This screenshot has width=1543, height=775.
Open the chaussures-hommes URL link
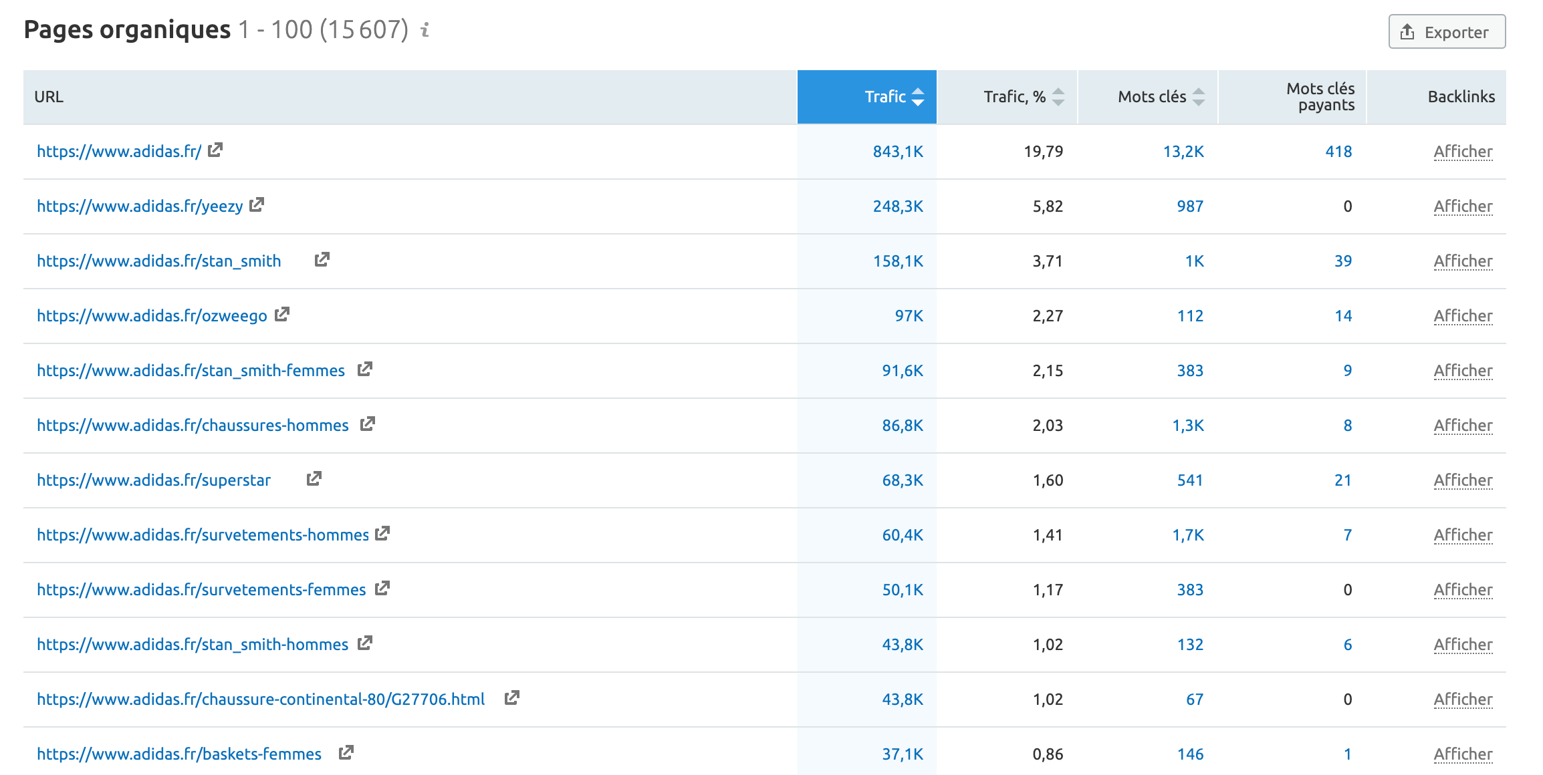[x=193, y=426]
